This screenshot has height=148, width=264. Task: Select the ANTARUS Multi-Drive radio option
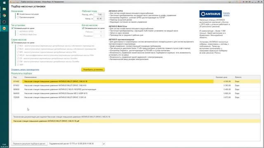18,35
